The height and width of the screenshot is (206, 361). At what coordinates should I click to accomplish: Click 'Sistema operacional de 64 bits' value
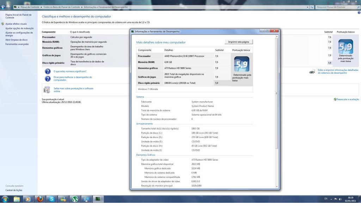207,115
